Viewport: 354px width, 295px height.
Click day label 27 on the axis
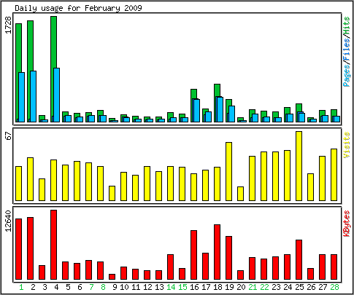323,287
